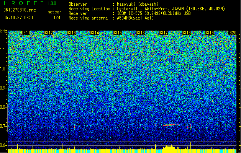Click the 1.1 frequency axis label

(x=3, y=50)
